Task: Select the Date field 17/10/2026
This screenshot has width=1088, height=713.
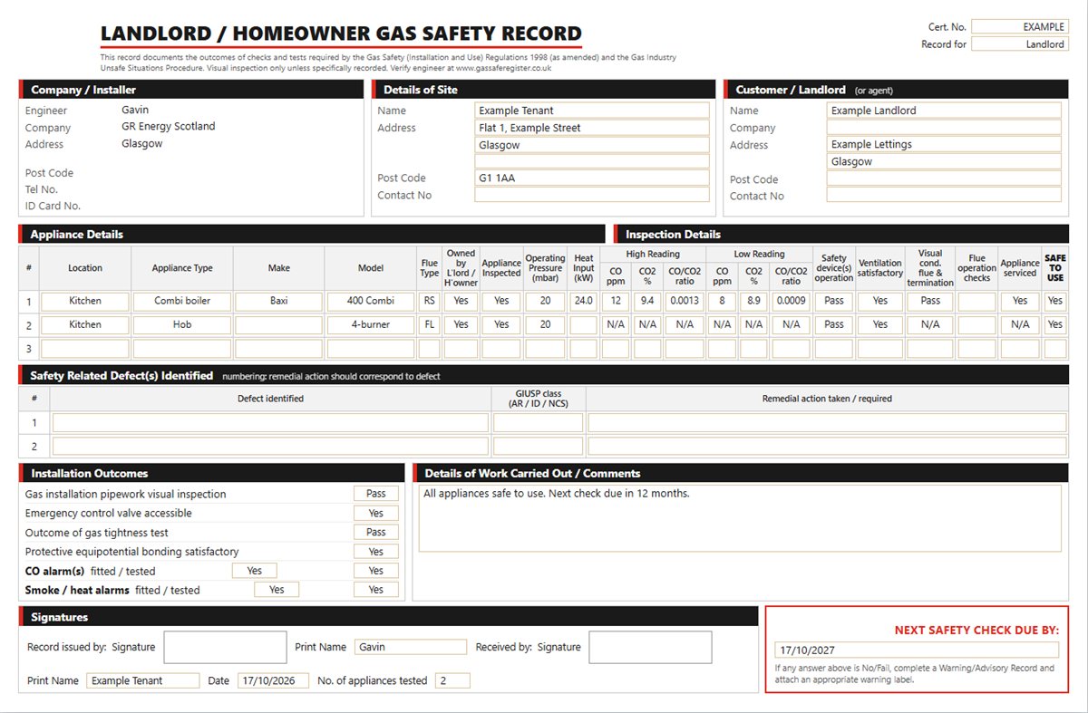Action: pos(273,680)
